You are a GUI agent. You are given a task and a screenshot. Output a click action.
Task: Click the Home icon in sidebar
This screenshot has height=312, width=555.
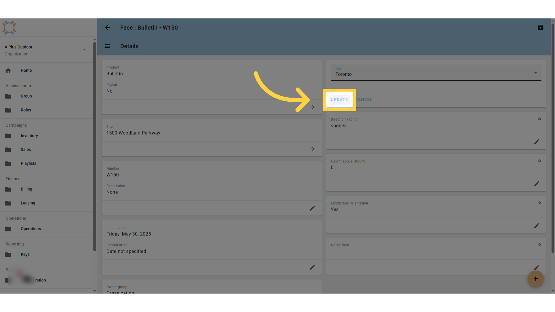[8, 70]
